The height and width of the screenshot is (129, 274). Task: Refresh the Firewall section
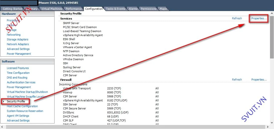click(237, 80)
